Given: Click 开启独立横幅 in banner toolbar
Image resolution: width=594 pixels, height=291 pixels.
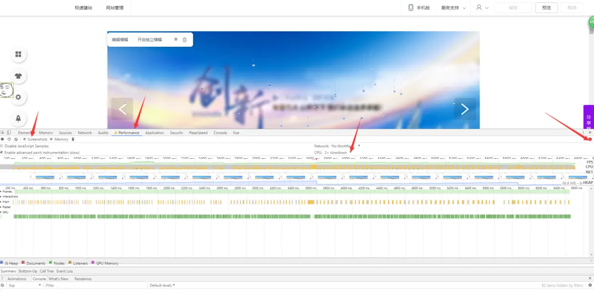Looking at the screenshot, I should point(149,40).
